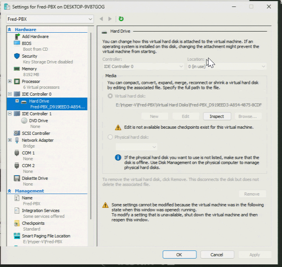282x267 pixels.
Task: Click the Security shield icon
Action: click(x=17, y=56)
